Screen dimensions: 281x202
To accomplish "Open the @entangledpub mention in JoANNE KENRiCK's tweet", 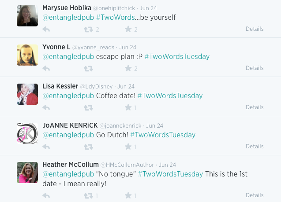I will (68, 135).
